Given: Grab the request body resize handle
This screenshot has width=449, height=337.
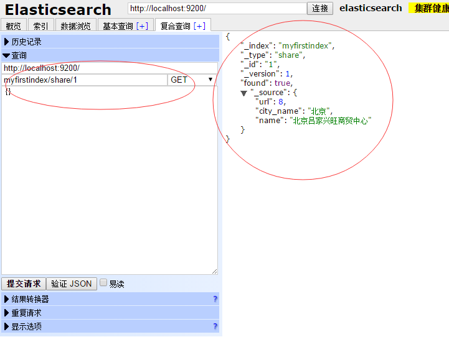Looking at the screenshot, I should point(214,271).
